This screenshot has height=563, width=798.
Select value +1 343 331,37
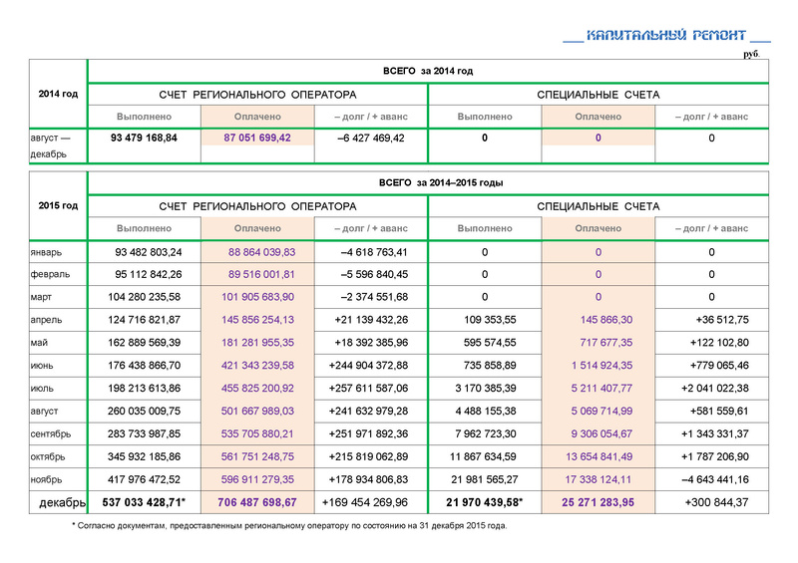pos(715,434)
